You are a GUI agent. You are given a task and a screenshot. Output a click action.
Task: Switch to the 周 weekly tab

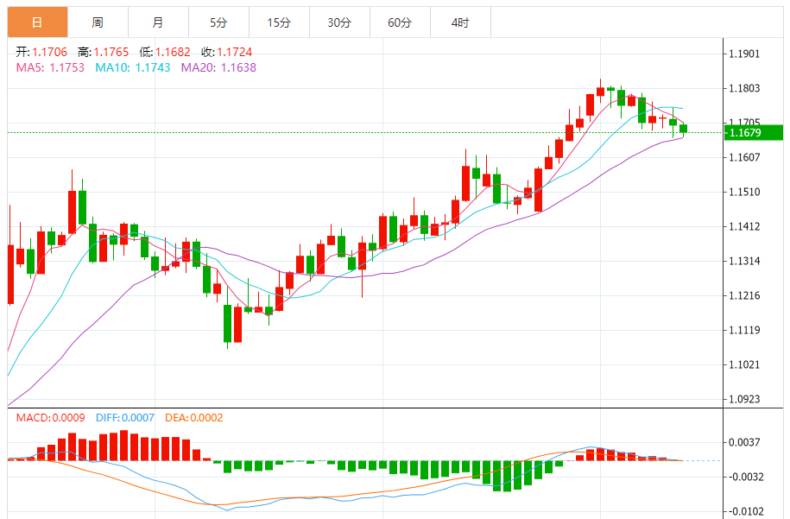98,22
